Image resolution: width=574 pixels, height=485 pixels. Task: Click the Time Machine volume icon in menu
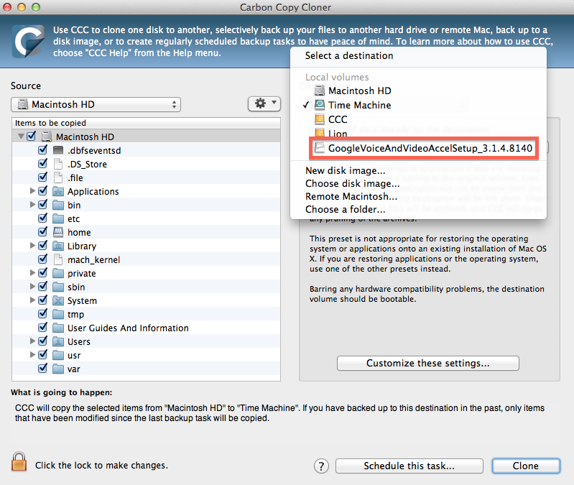click(x=320, y=105)
